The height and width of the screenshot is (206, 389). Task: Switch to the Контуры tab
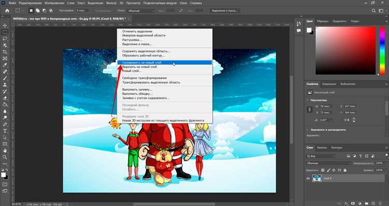click(x=337, y=147)
